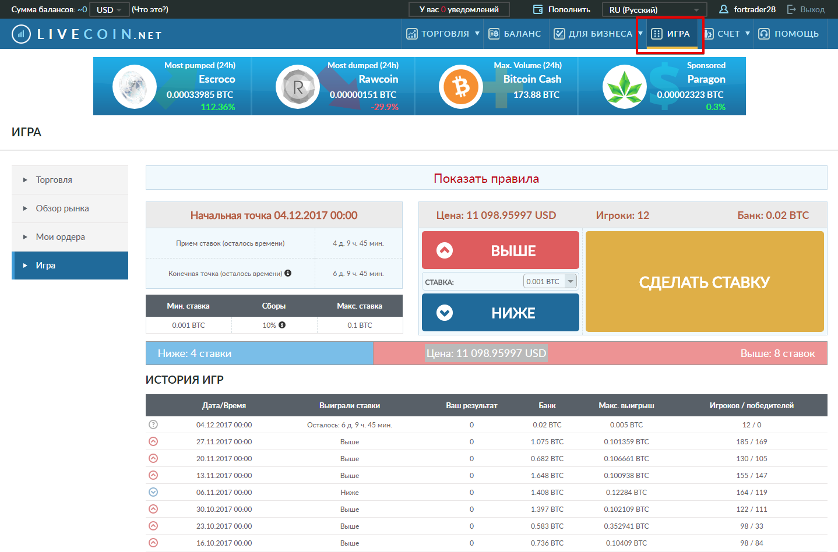The height and width of the screenshot is (552, 838).
Task: Click the info icon next to 10% fee
Action: click(282, 325)
